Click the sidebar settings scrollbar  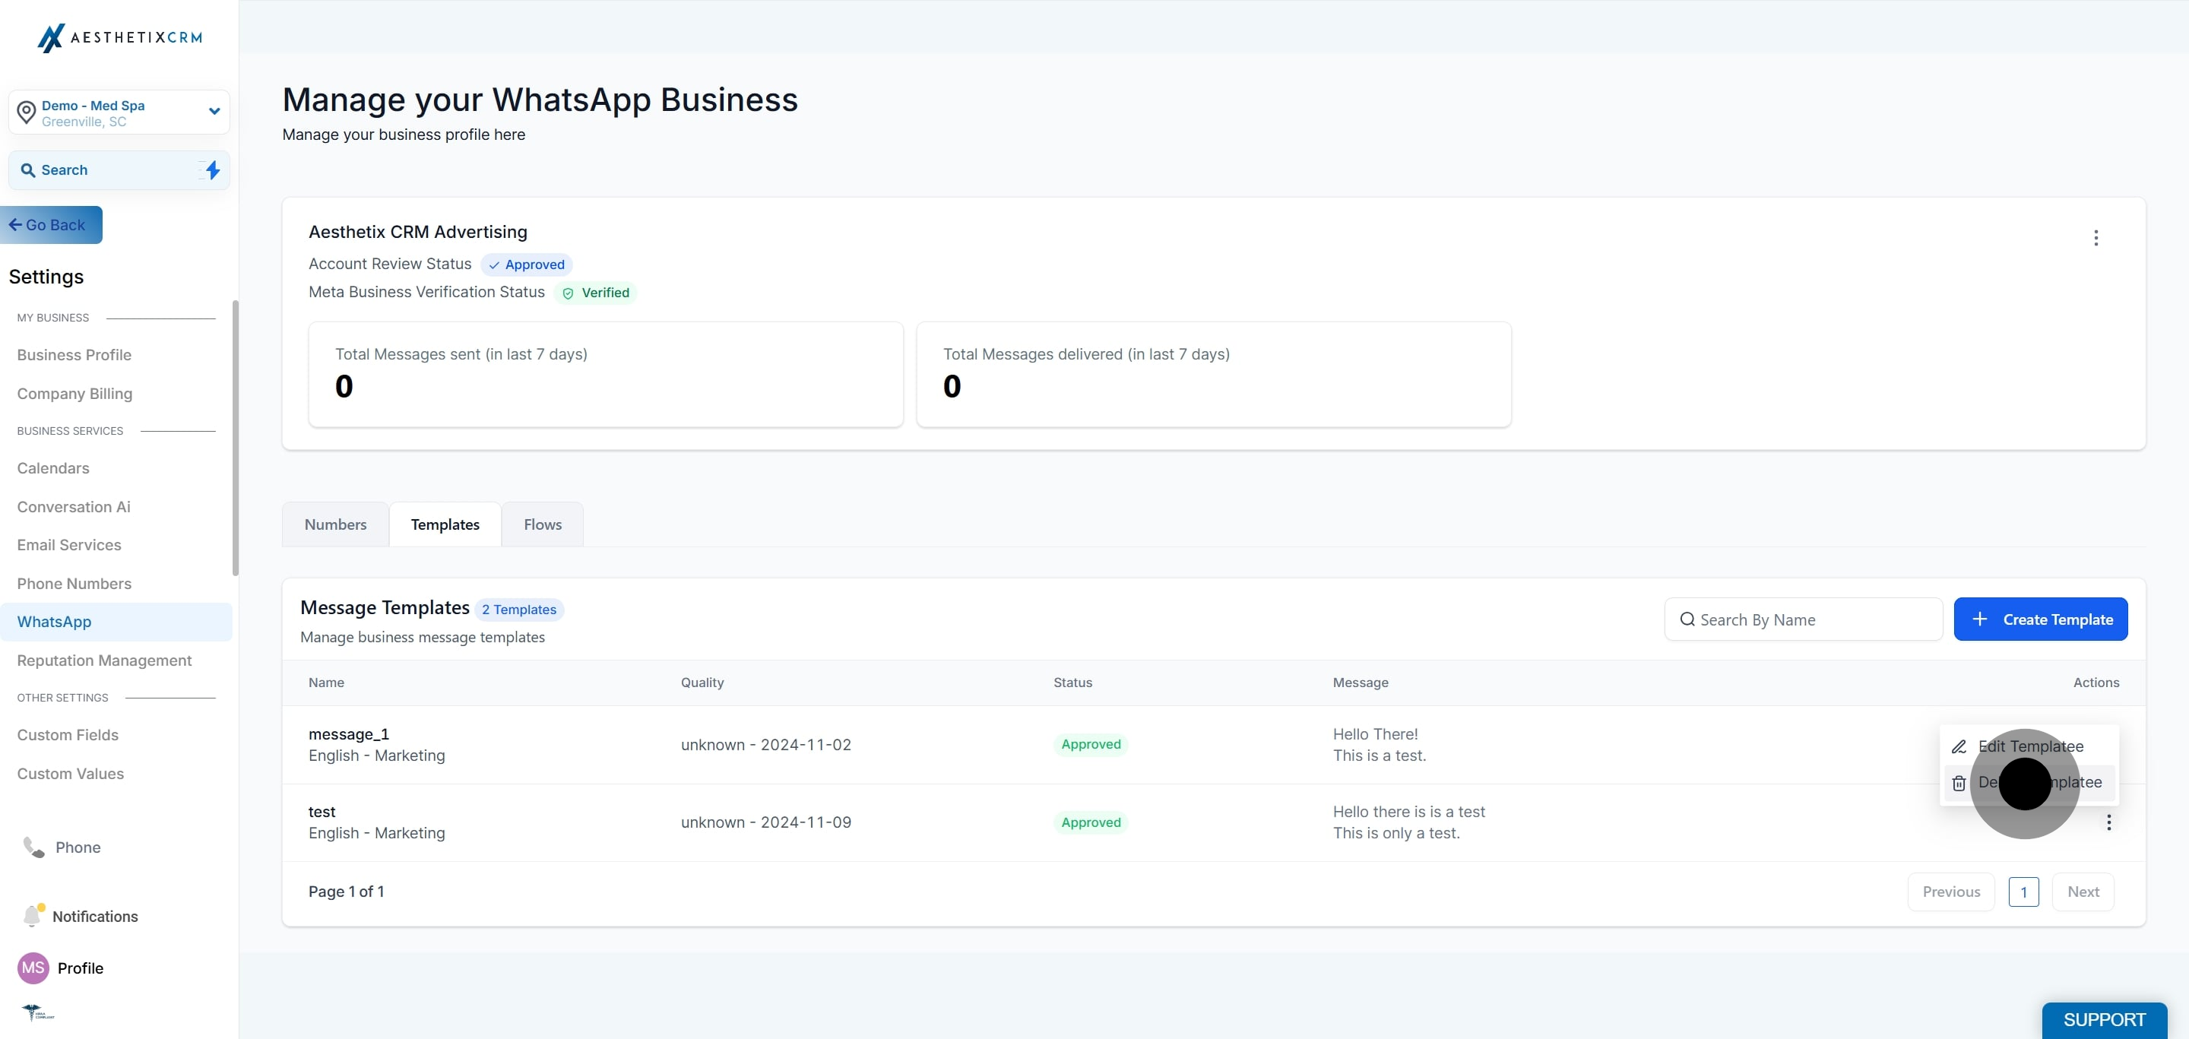click(236, 438)
